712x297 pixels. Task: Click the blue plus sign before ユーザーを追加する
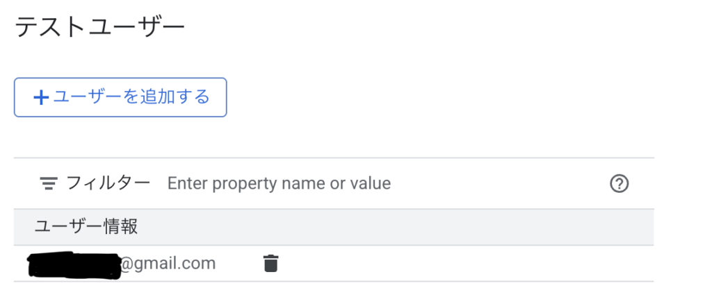point(42,98)
